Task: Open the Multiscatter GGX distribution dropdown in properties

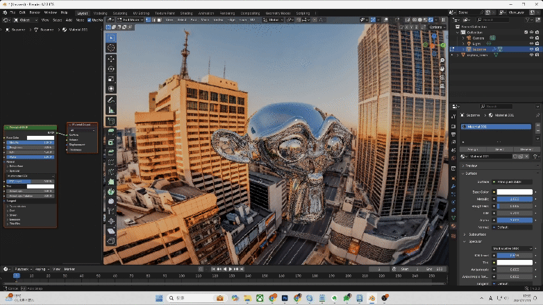Action: pyautogui.click(x=512, y=248)
